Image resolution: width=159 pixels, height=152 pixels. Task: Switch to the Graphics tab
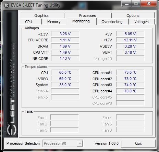point(41,16)
